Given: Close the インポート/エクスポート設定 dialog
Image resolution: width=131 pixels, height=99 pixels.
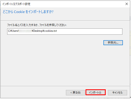Looking at the screenshot, I should pyautogui.click(x=127, y=4).
